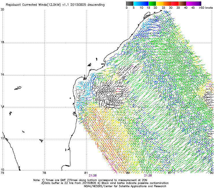
Task: Click the longitude label '75'
Action: click(x=2, y=173)
